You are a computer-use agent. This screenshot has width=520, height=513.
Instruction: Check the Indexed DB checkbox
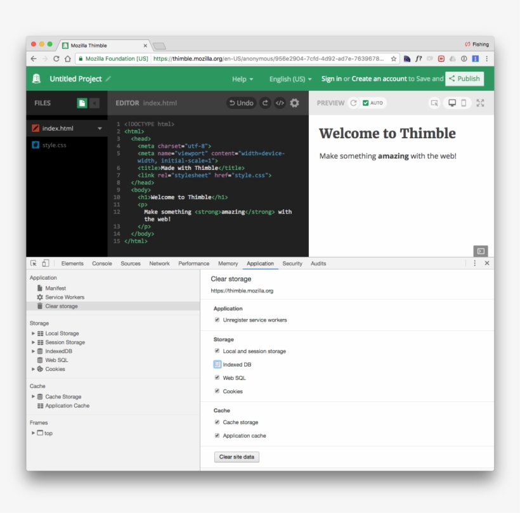coord(218,365)
